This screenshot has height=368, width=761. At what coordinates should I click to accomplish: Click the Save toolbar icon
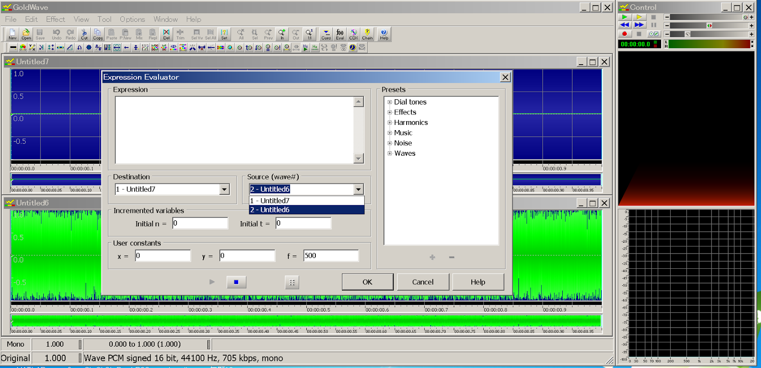tap(40, 34)
